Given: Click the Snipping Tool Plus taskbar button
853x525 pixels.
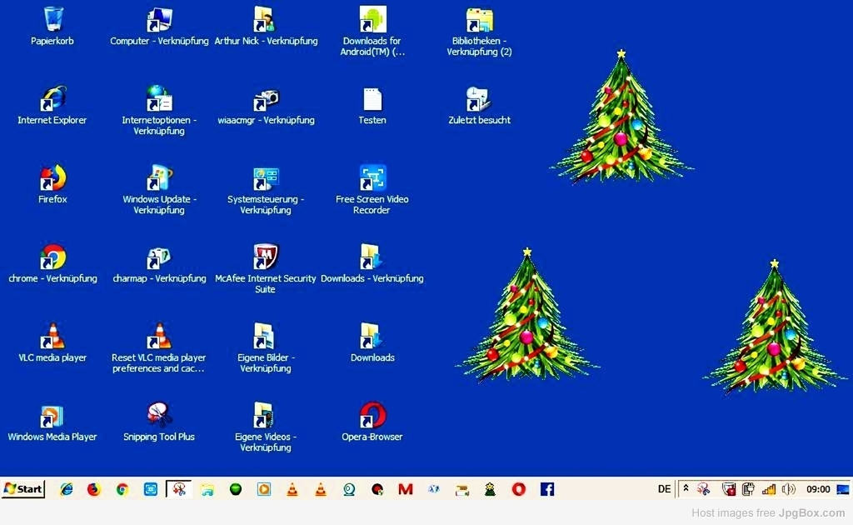Looking at the screenshot, I should pos(179,489).
